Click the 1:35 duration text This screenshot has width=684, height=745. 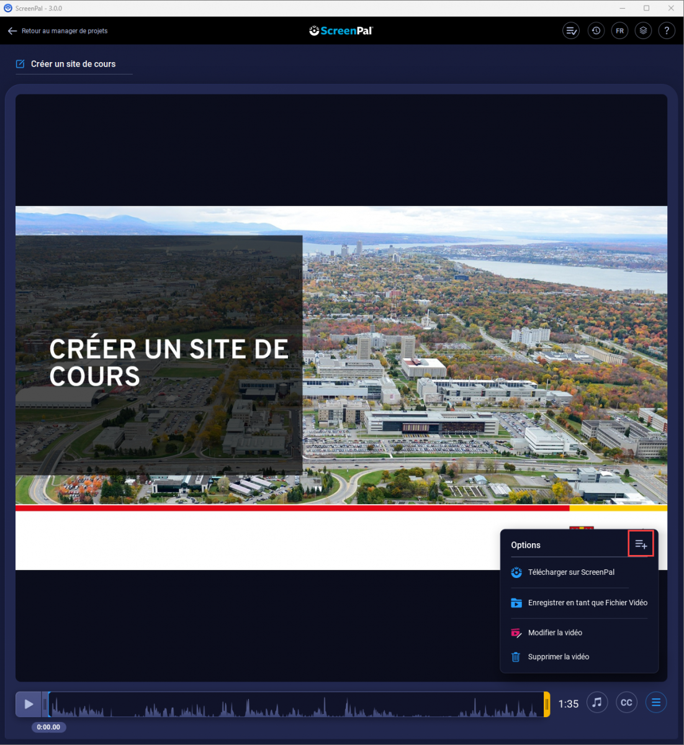click(569, 704)
